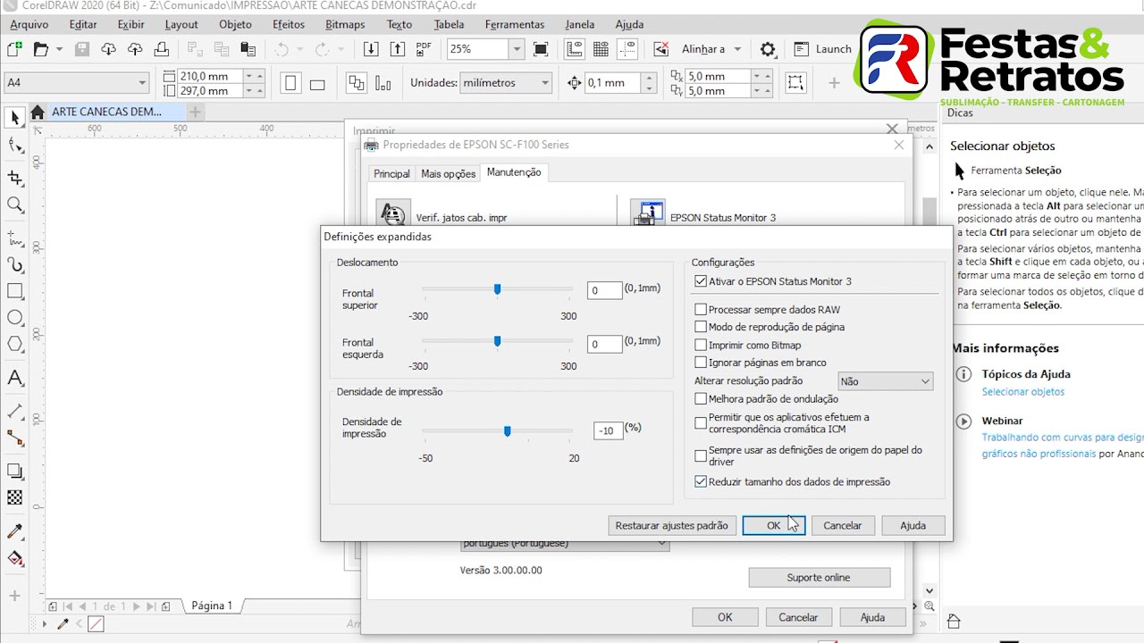Select the Connector tool
The image size is (1144, 643).
[15, 438]
